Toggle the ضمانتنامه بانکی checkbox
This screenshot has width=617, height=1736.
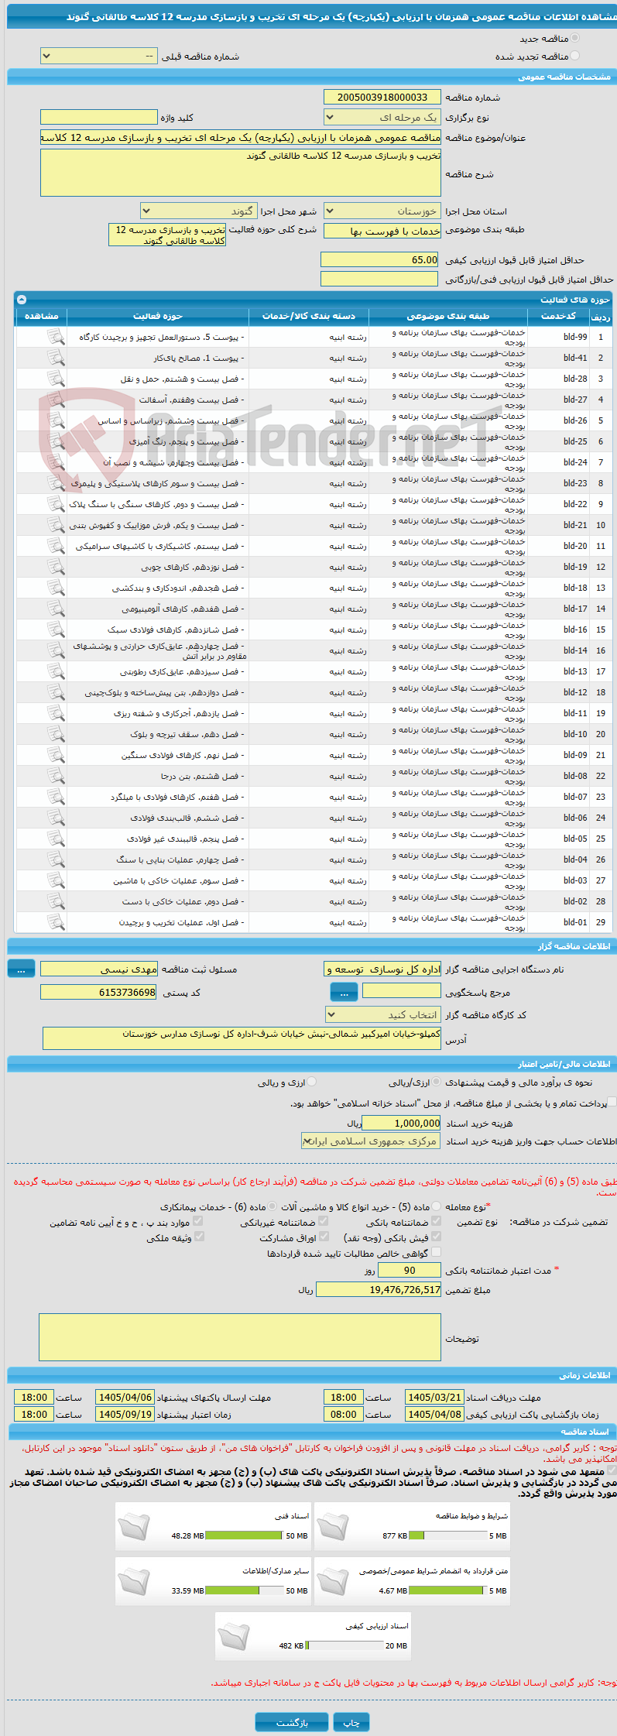tap(437, 1221)
